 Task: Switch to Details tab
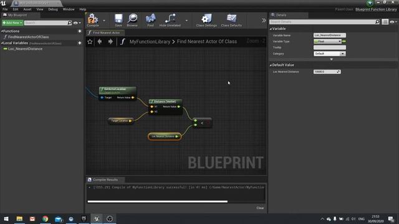point(281,15)
